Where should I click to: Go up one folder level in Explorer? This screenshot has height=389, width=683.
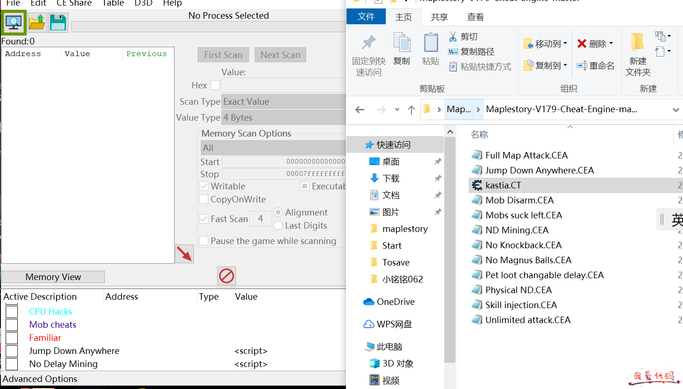tap(411, 109)
